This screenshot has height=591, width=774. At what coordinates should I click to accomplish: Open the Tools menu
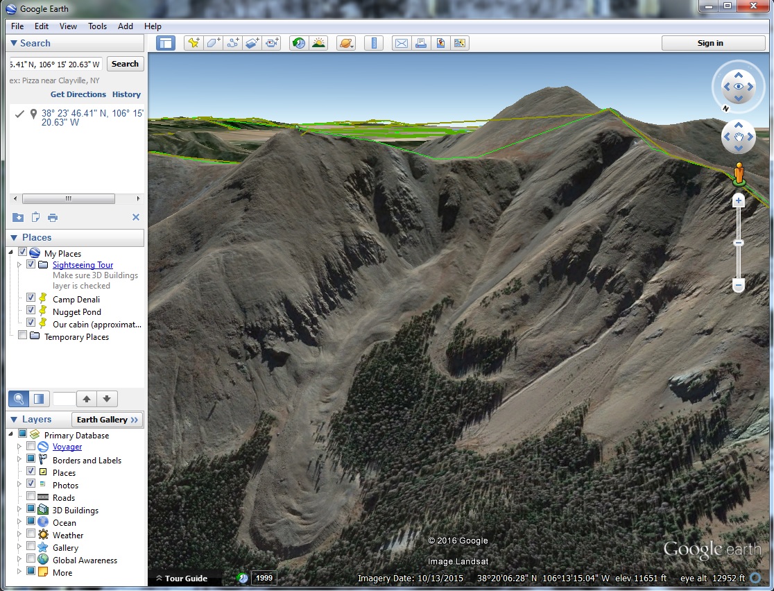(97, 26)
